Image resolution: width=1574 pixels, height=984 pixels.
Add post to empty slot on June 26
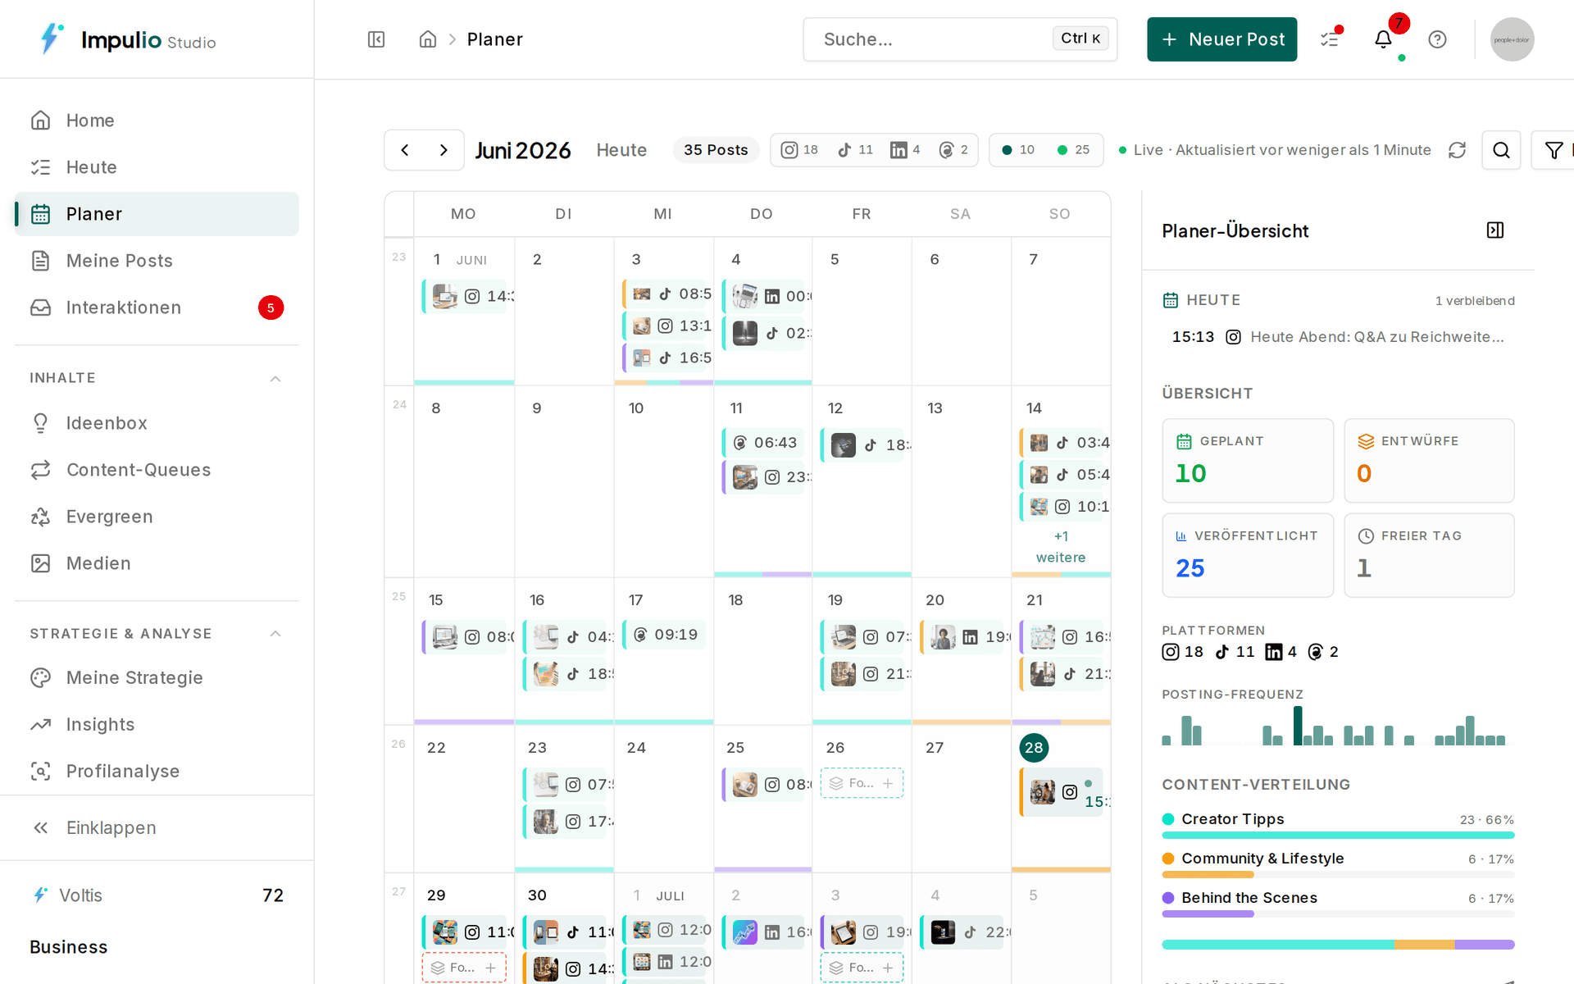[862, 783]
